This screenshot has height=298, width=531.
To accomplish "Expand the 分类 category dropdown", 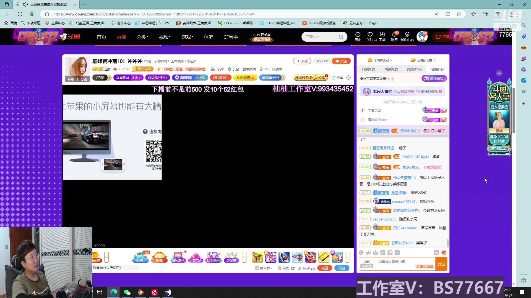I will coord(142,37).
